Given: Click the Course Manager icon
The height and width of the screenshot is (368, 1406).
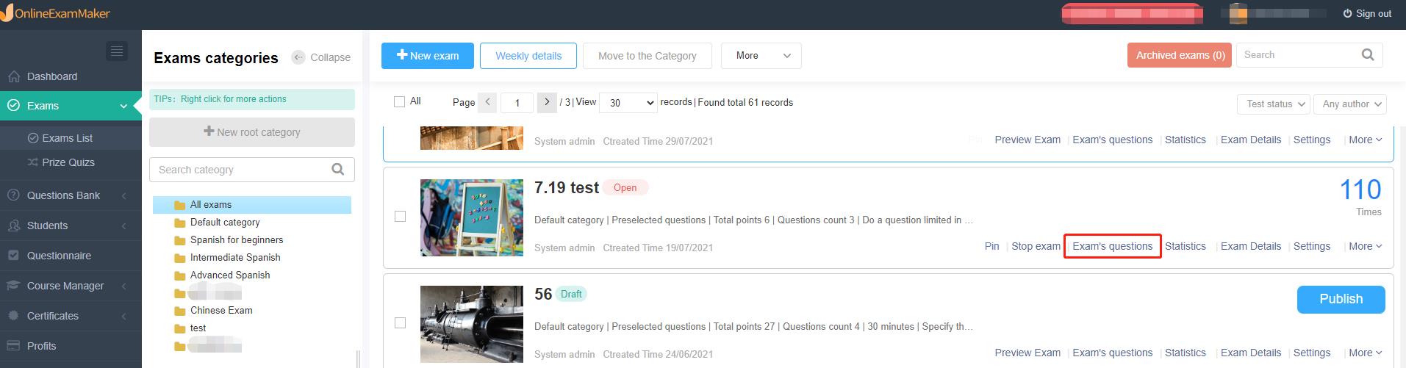Looking at the screenshot, I should [x=13, y=286].
